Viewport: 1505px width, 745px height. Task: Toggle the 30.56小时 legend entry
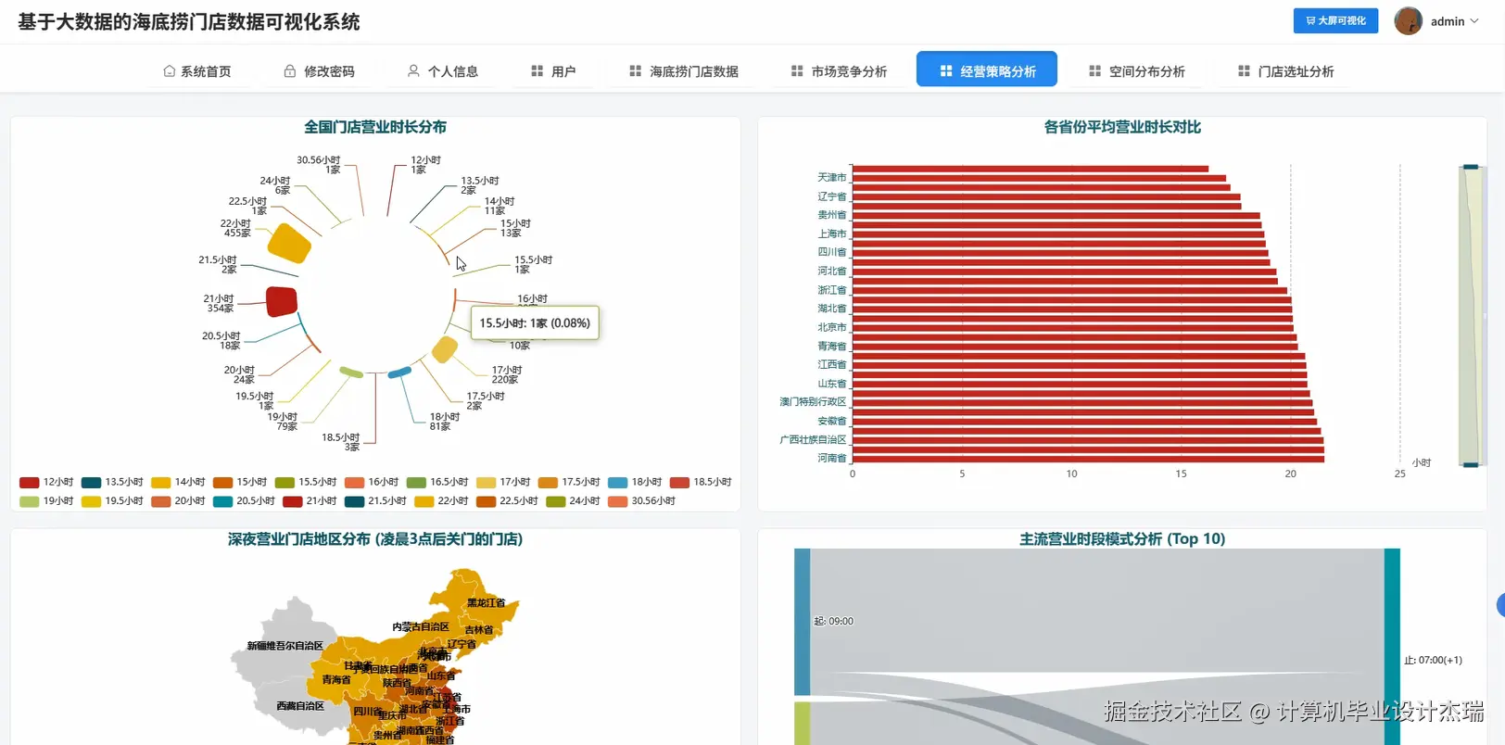click(x=641, y=501)
